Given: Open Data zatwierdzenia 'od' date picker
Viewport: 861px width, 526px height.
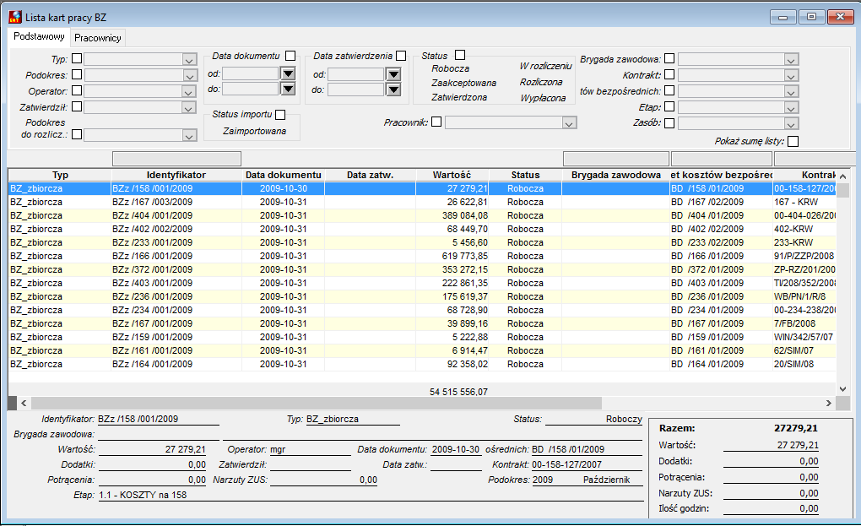Looking at the screenshot, I should coord(393,74).
